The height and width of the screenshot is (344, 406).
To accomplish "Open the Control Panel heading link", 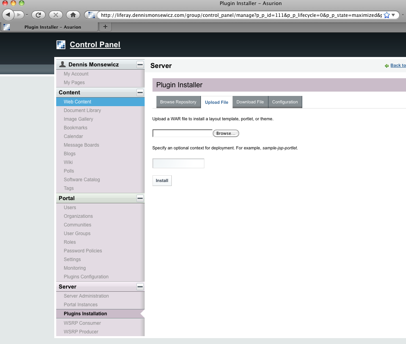I will [x=95, y=45].
